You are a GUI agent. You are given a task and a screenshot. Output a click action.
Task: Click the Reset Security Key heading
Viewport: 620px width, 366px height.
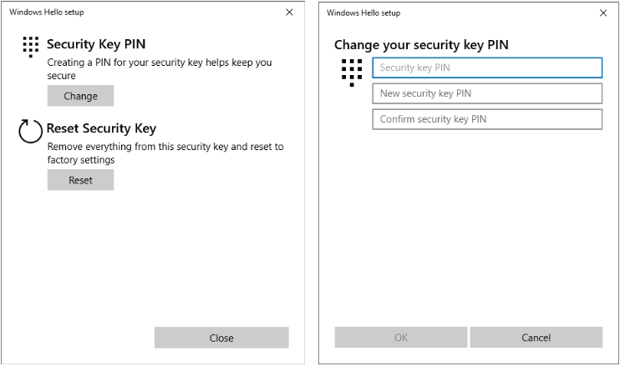(101, 128)
